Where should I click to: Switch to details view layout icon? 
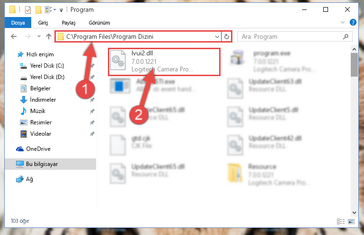[340, 222]
